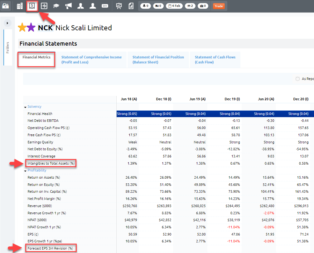Click the Interest Coverage row label
The width and height of the screenshot is (314, 253).
(x=41, y=156)
